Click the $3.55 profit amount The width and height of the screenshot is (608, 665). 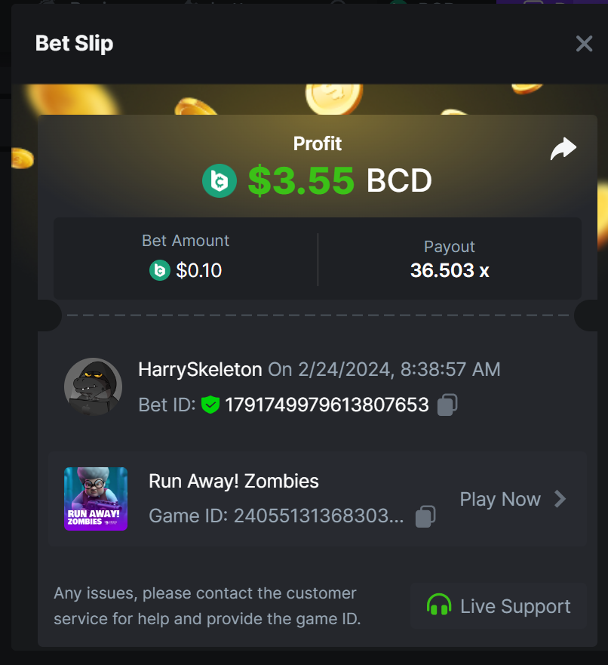point(301,181)
